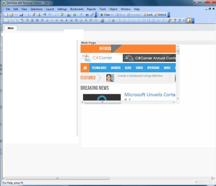Viewport: 216px width, 186px height.
Task: Open the Clear dropdown arrow
Action: coord(112,15)
